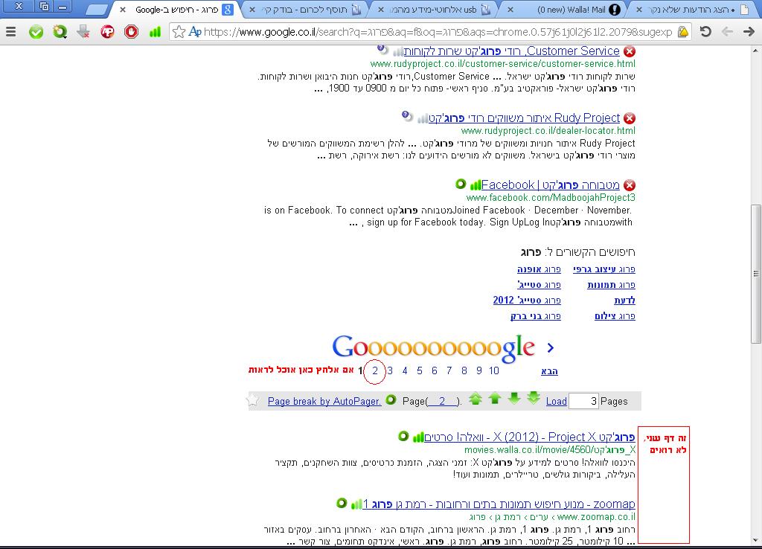The height and width of the screenshot is (549, 762).
Task: Click the green bars icon by Facebook result
Action: (476, 185)
